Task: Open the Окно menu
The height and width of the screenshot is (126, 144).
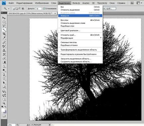Action: click(x=112, y=3)
